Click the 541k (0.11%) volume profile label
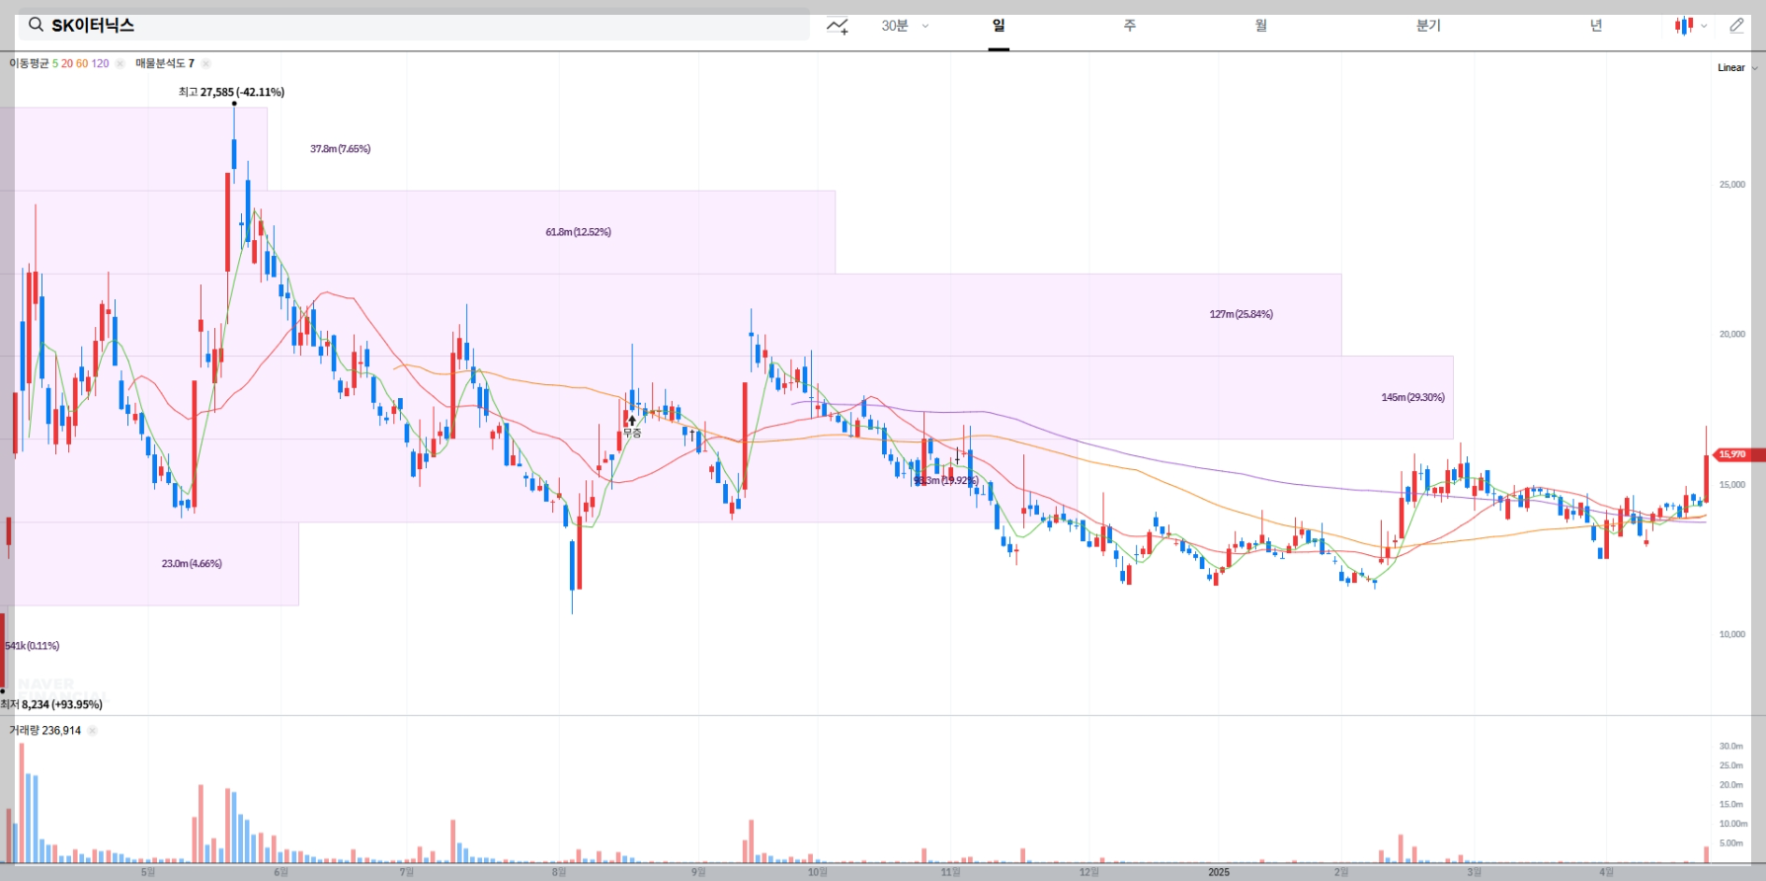The height and width of the screenshot is (881, 1766). [x=32, y=646]
